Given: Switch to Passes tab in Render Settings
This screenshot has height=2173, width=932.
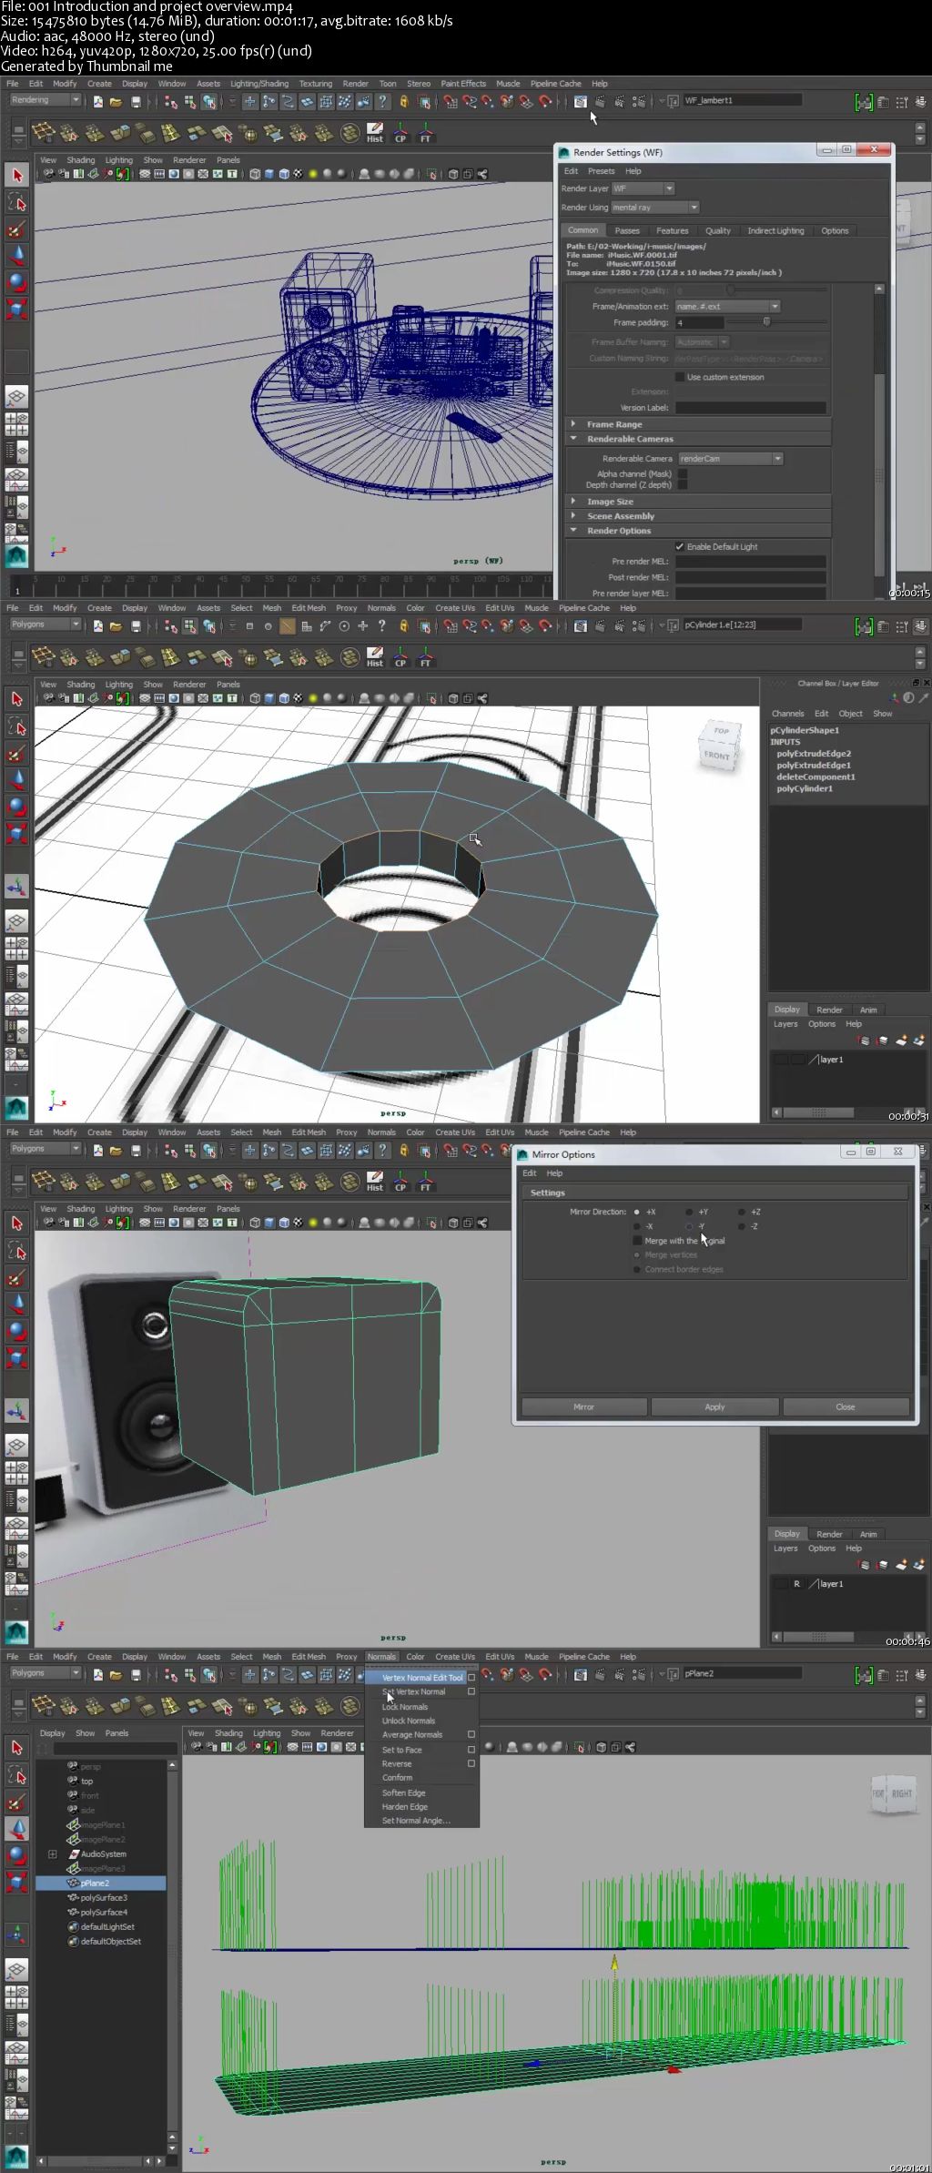Looking at the screenshot, I should pyautogui.click(x=627, y=231).
